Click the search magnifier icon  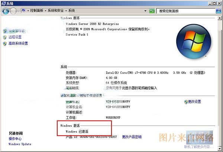pyautogui.click(x=218, y=11)
